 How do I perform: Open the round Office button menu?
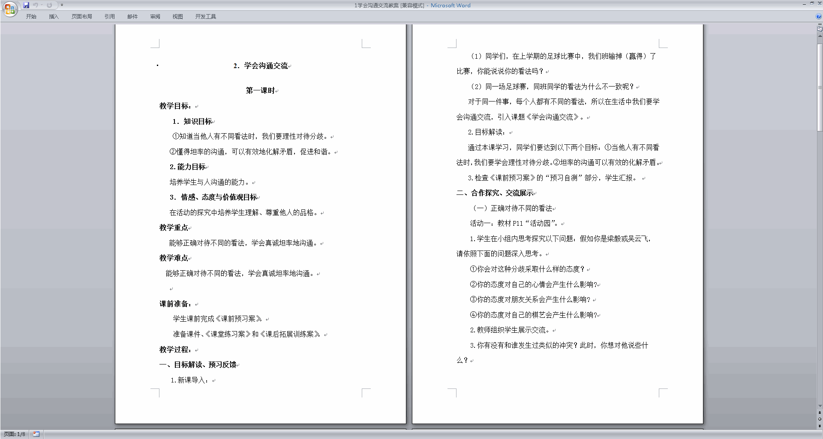[x=10, y=9]
